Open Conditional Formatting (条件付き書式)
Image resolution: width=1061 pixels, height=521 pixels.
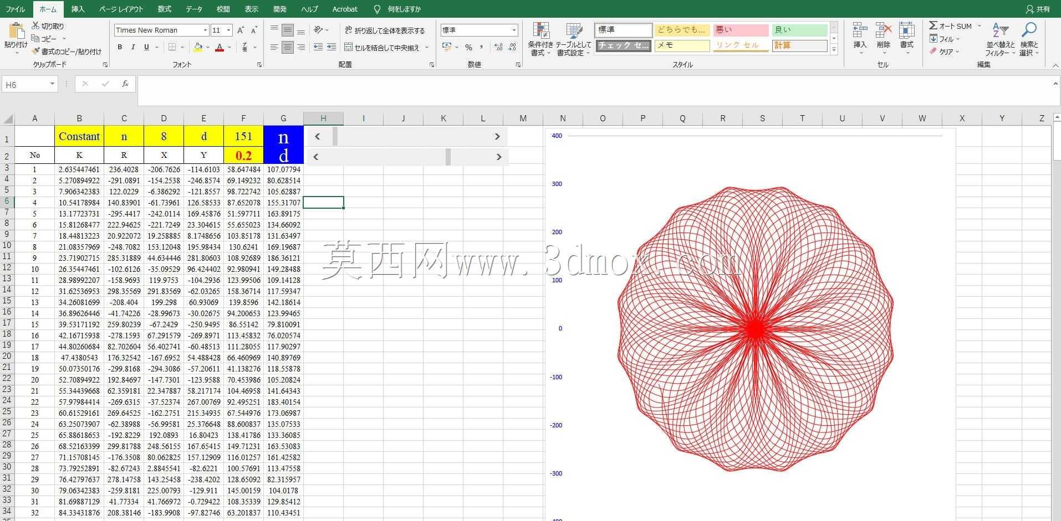(540, 40)
